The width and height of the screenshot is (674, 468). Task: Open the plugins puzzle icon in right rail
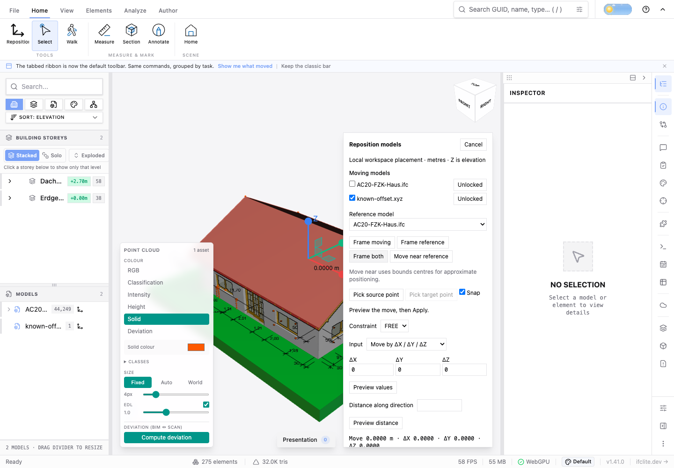pos(663,224)
